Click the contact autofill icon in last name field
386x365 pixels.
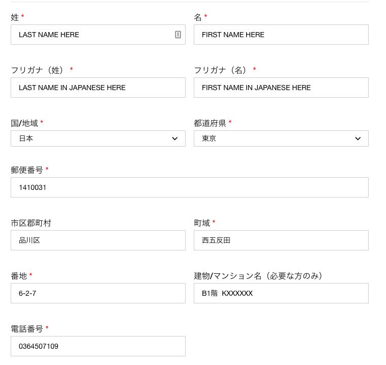click(x=177, y=35)
